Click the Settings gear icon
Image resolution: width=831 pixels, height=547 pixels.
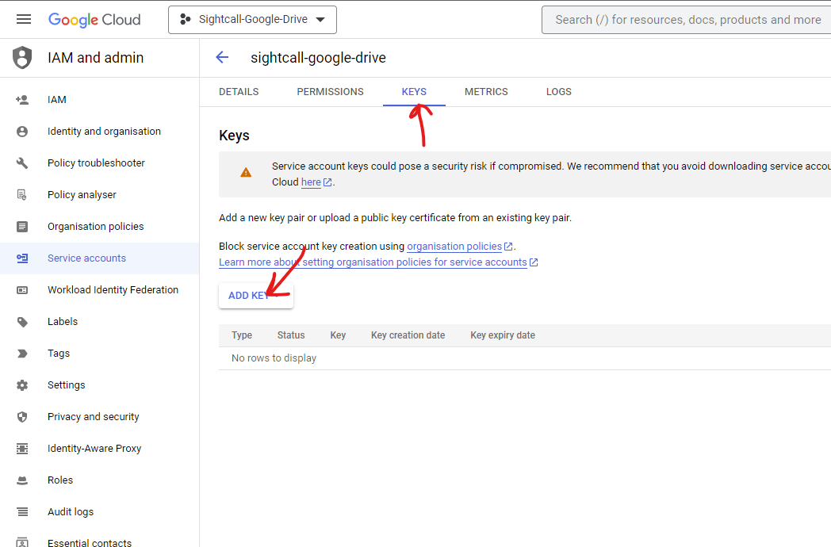point(22,385)
